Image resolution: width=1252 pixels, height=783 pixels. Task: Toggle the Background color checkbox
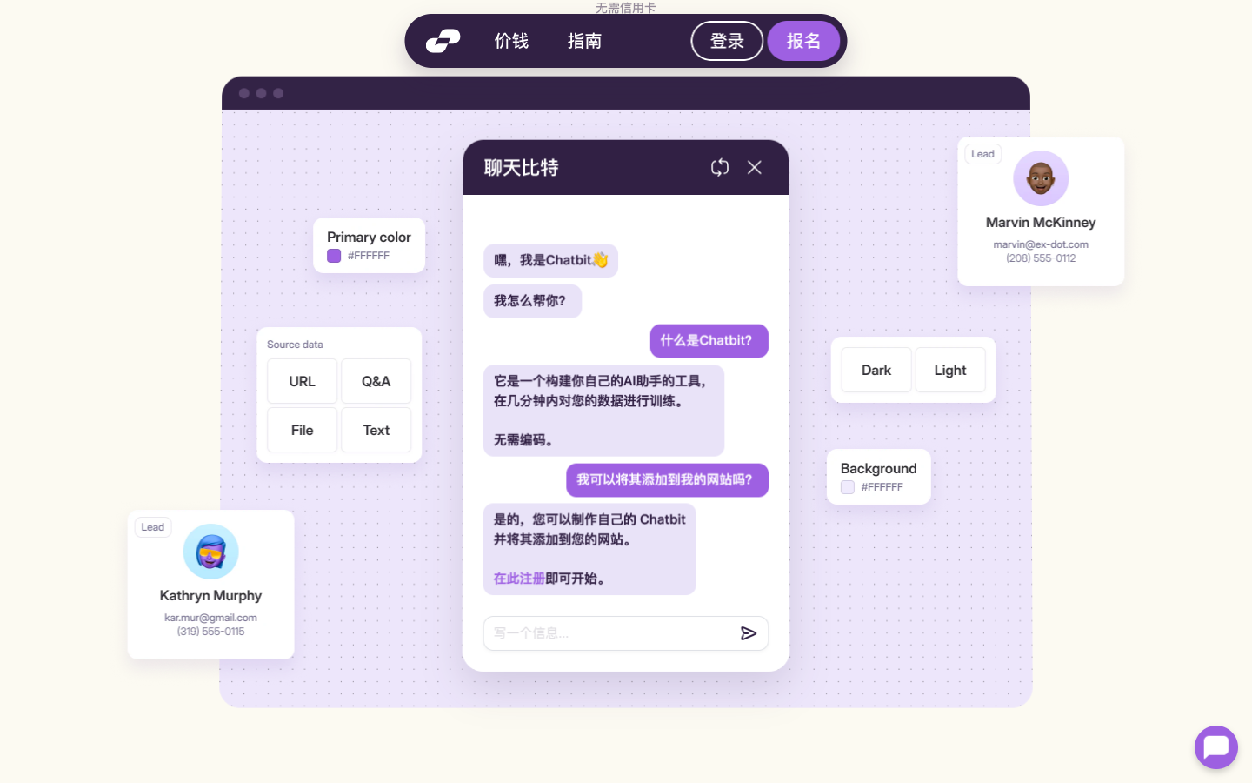point(847,487)
